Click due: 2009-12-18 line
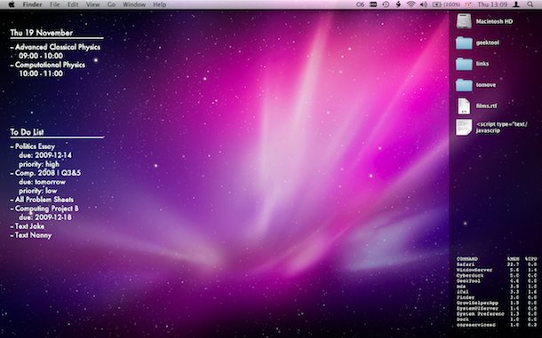The image size is (542, 338). coord(45,217)
